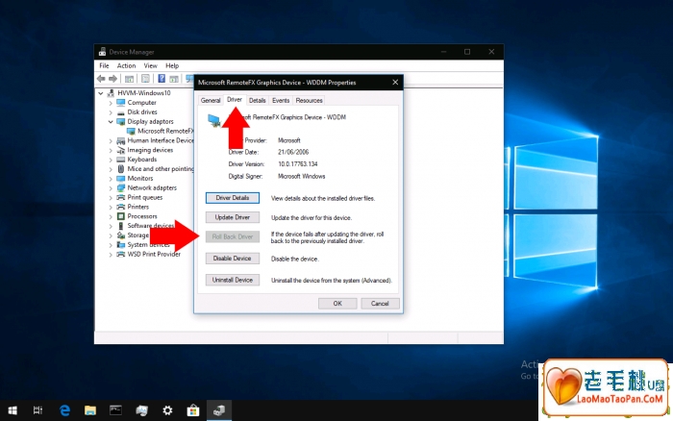Switch to the Events tab
The width and height of the screenshot is (673, 421).
click(x=281, y=100)
